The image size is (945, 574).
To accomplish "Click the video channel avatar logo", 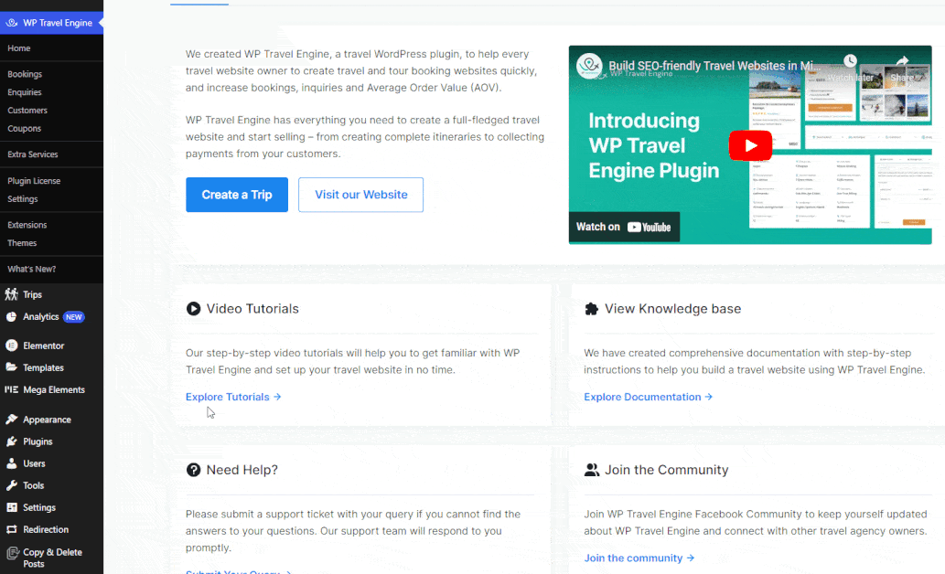I will pyautogui.click(x=589, y=66).
